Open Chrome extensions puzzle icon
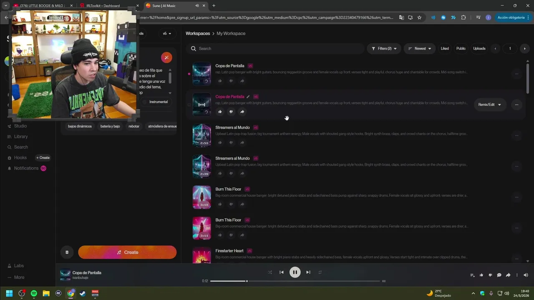This screenshot has height=300, width=534. point(463,17)
